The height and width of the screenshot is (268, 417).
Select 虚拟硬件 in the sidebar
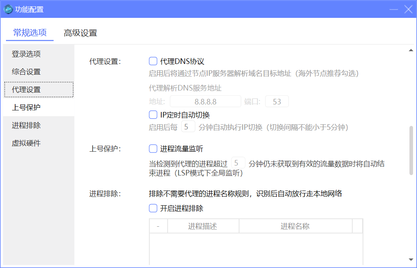(x=26, y=143)
